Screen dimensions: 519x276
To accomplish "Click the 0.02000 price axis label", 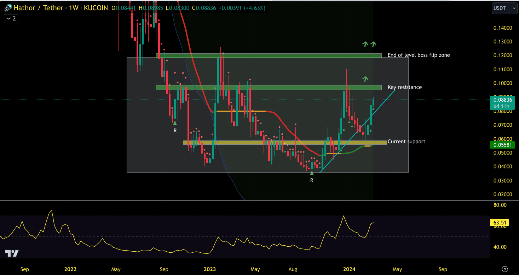I will pyautogui.click(x=503, y=194).
